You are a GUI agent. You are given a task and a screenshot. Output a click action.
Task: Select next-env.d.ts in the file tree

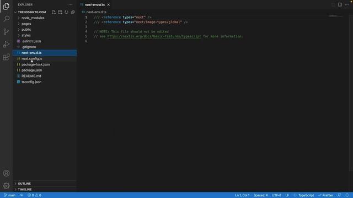pos(45,53)
